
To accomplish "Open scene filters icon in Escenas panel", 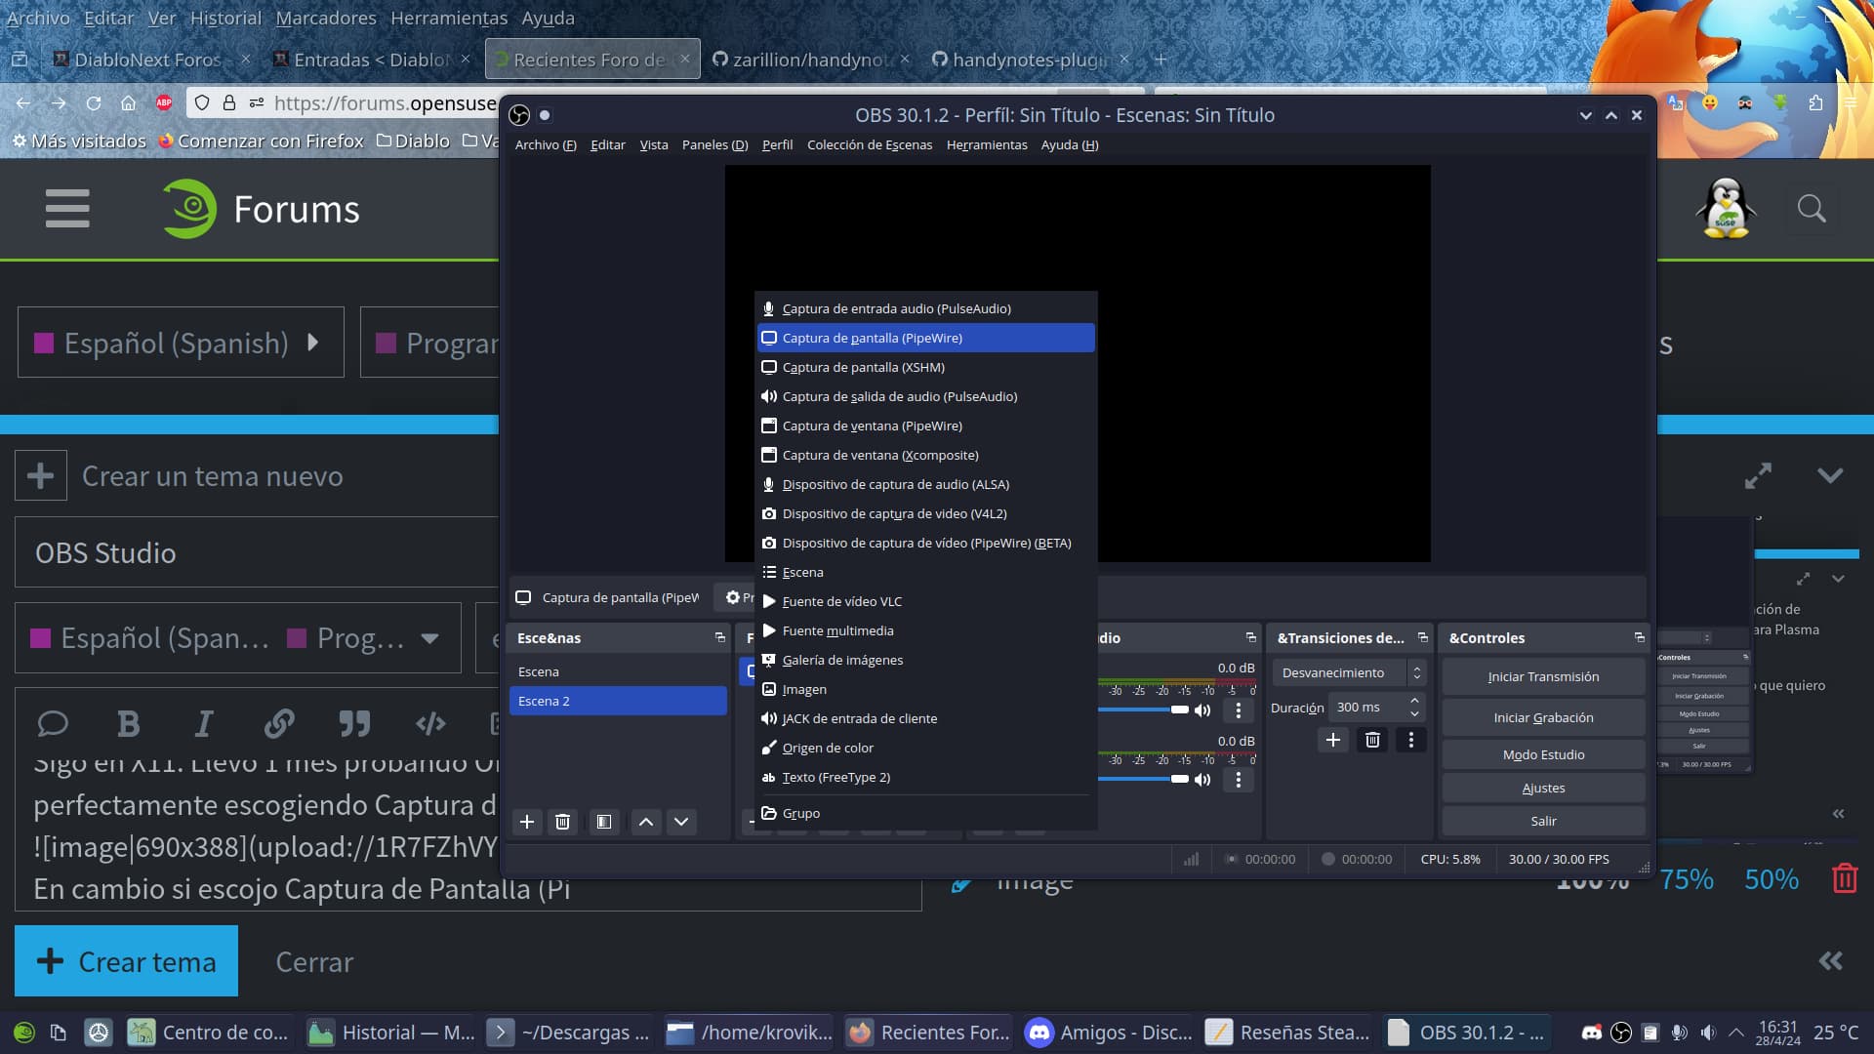I will click(x=604, y=822).
